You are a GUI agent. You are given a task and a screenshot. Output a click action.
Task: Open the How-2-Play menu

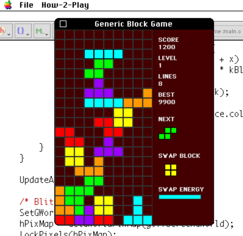pyautogui.click(x=65, y=5)
